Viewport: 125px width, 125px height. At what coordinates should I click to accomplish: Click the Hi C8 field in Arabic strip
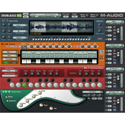click(109, 27)
